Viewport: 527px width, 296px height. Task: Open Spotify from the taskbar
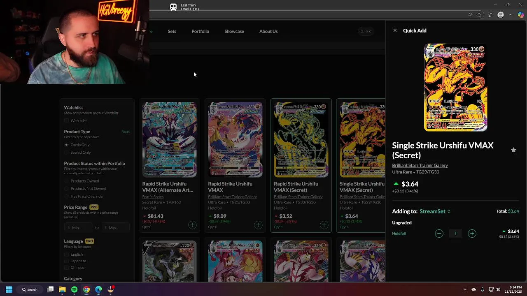pos(74,289)
